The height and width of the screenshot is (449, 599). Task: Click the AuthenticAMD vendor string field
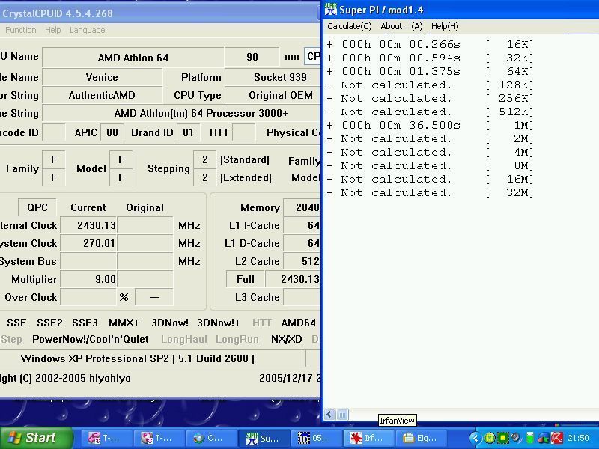pos(102,95)
